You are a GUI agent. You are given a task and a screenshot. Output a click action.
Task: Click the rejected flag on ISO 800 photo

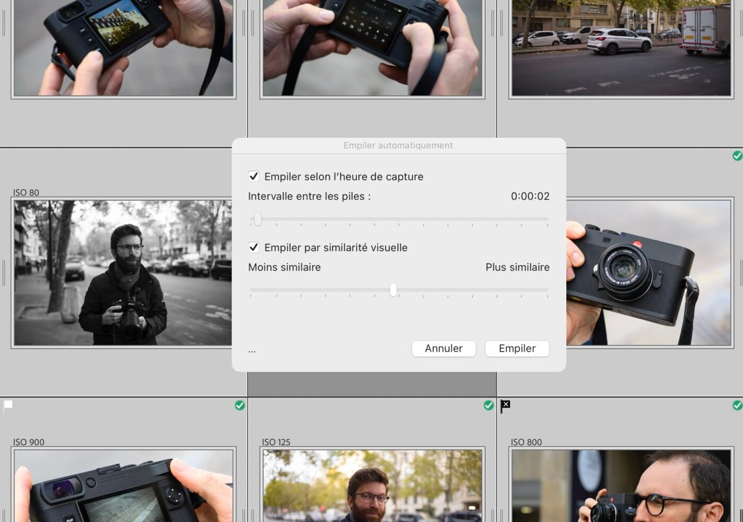tap(505, 406)
